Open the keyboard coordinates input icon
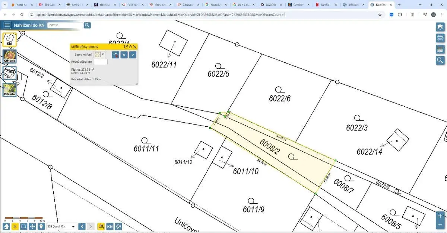The height and width of the screenshot is (233, 447). pyautogui.click(x=440, y=49)
